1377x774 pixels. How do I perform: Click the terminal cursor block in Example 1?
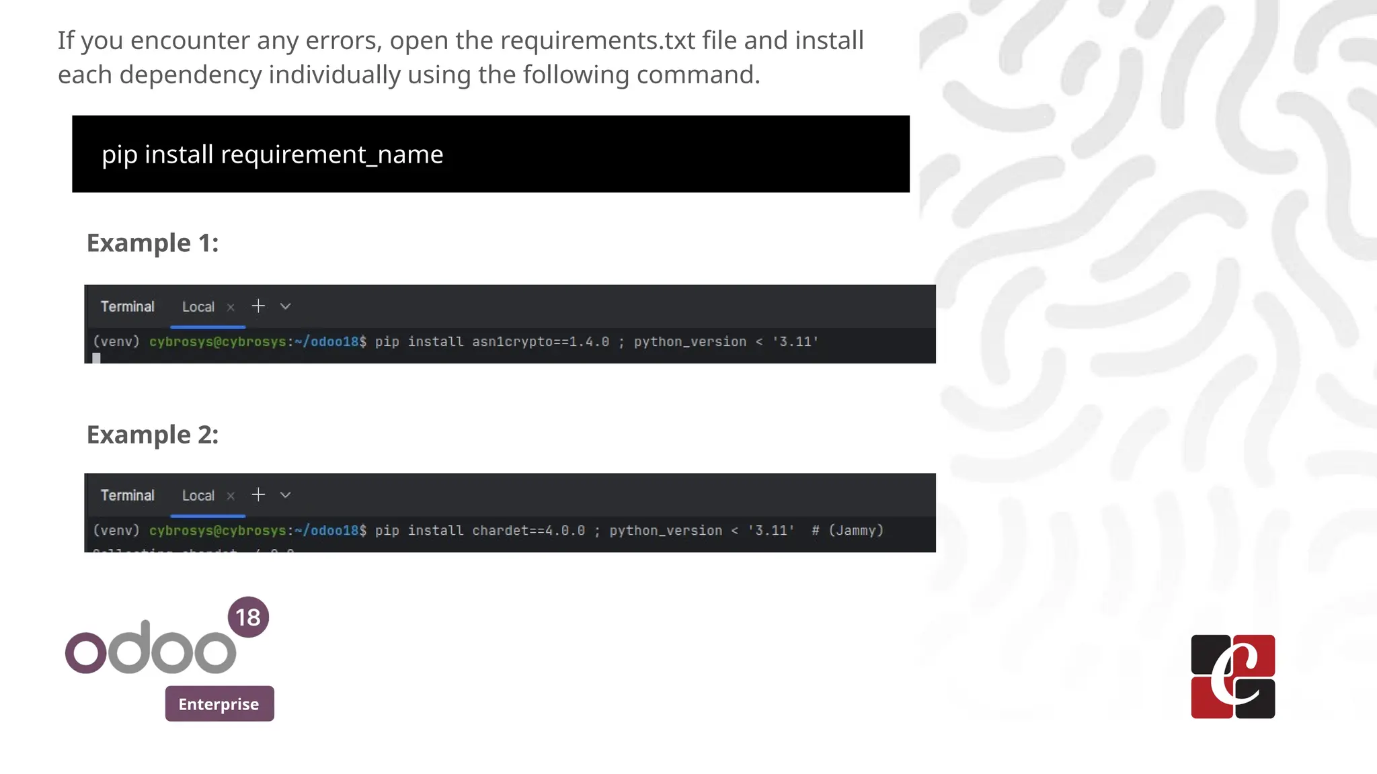click(x=96, y=358)
